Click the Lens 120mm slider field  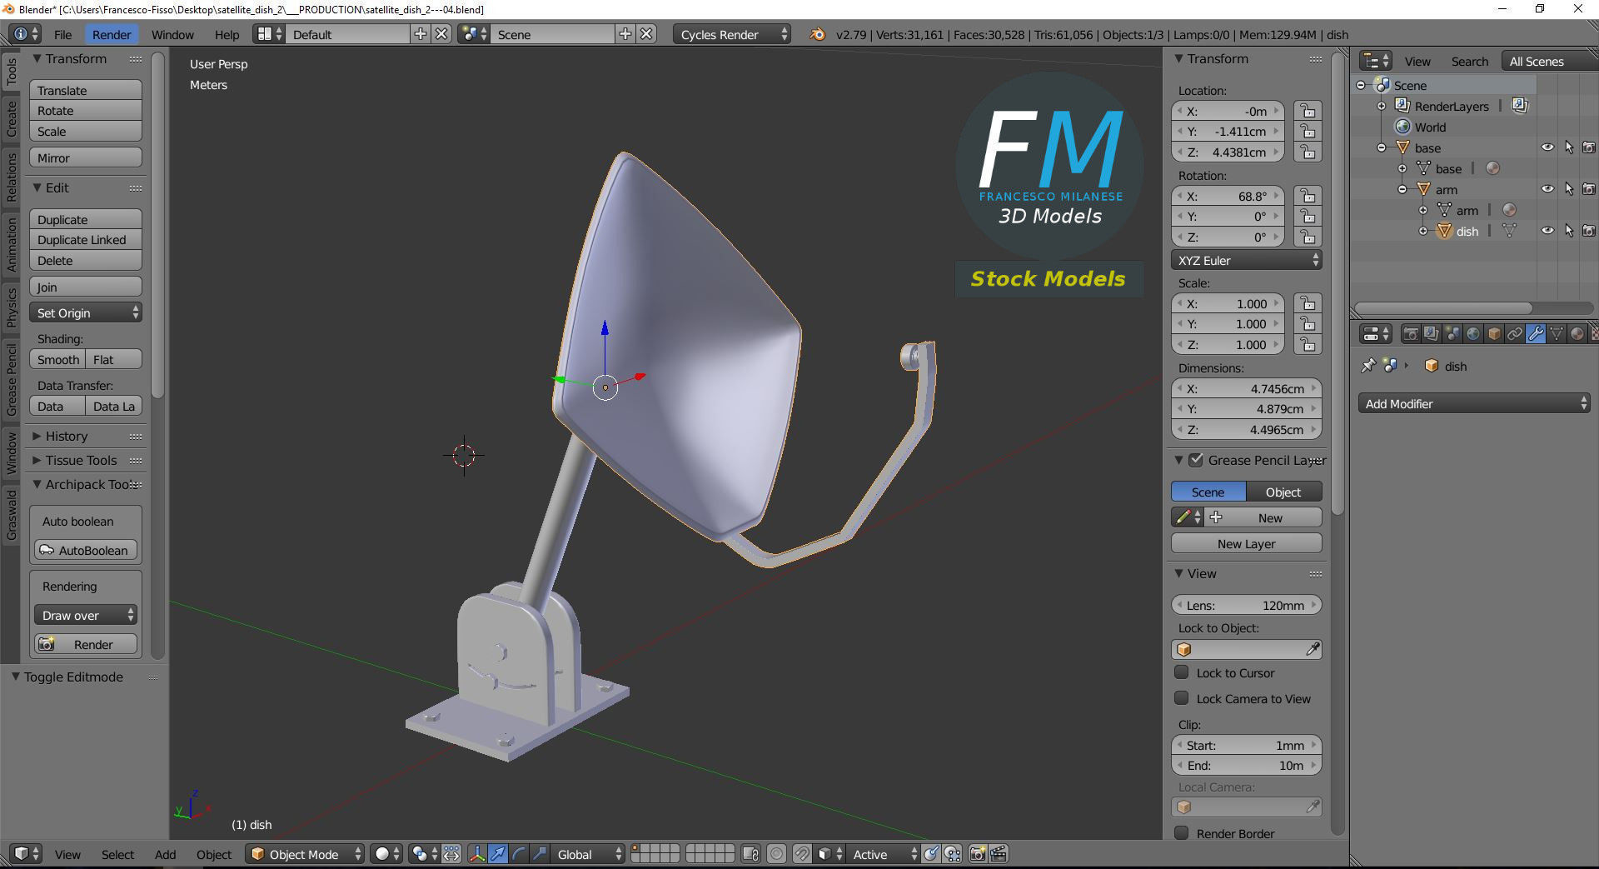coord(1246,605)
